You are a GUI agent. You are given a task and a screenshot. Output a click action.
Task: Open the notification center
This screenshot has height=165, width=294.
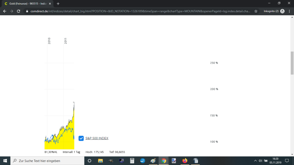click(287, 161)
